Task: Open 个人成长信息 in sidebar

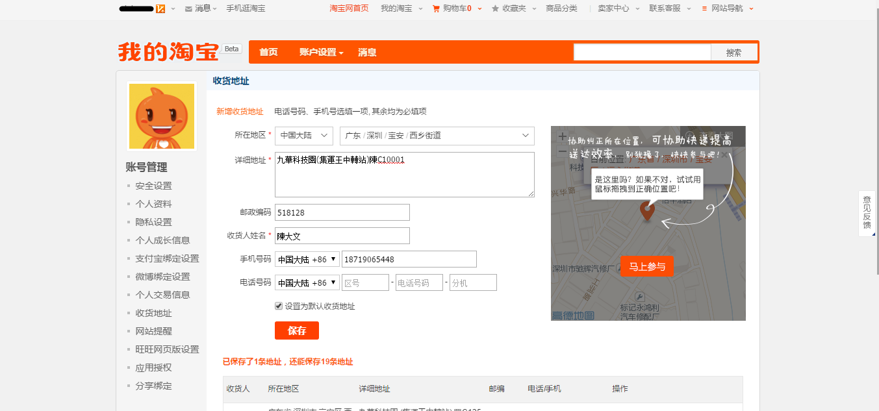Action: click(163, 240)
